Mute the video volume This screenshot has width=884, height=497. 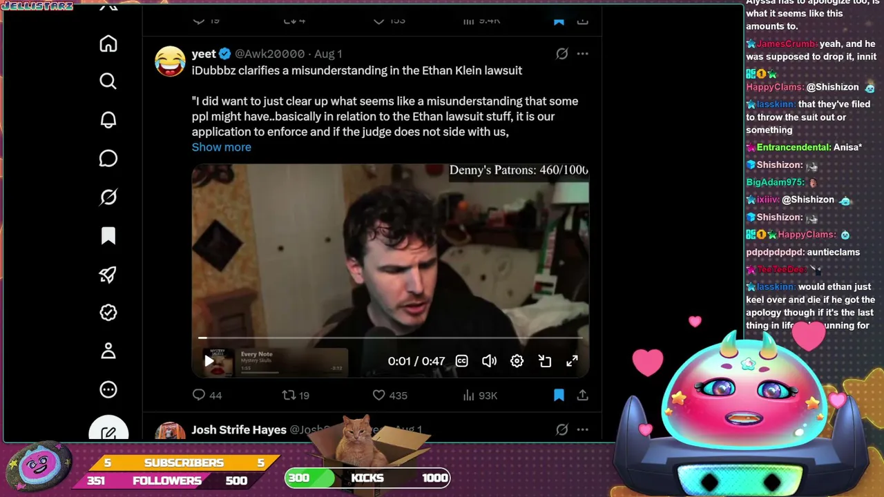(489, 361)
